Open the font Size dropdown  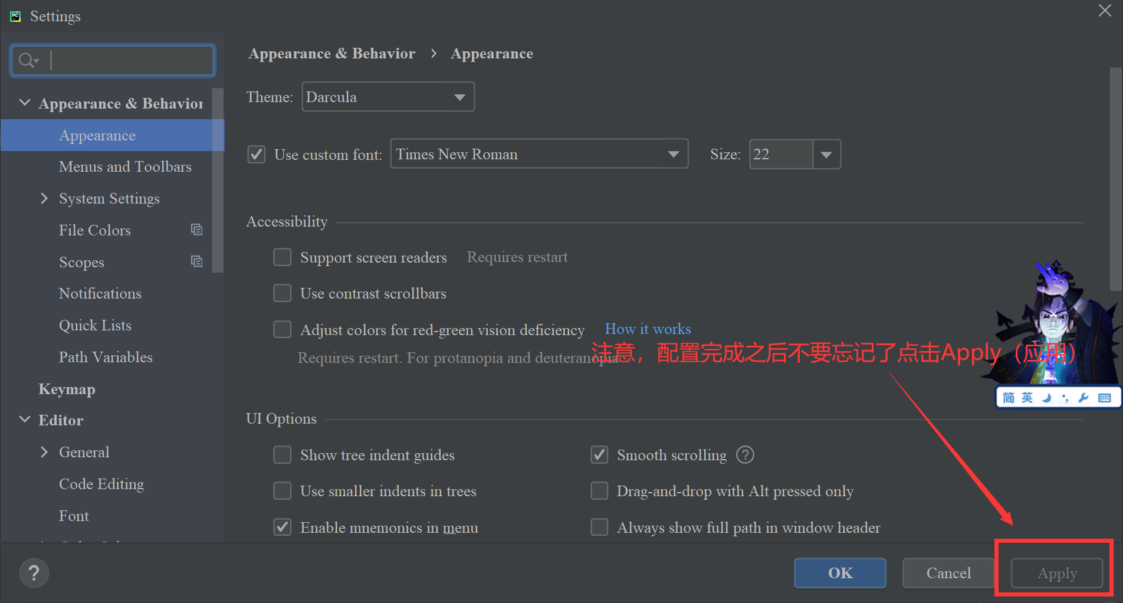pyautogui.click(x=827, y=154)
